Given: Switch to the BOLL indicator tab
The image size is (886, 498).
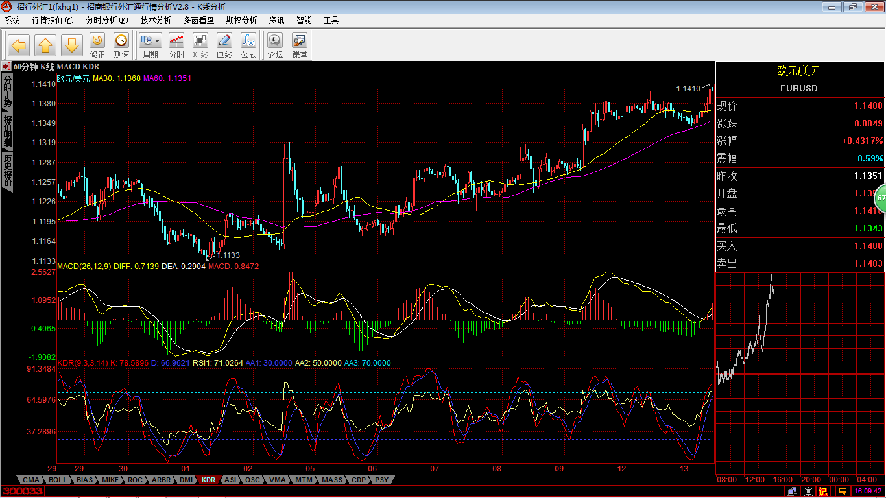Looking at the screenshot, I should (x=58, y=480).
